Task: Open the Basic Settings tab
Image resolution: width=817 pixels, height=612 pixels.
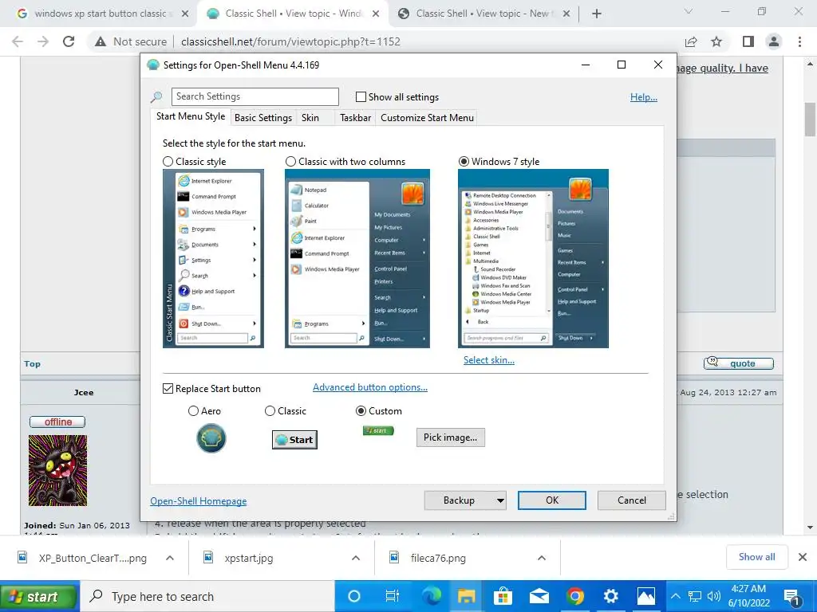Action: [x=263, y=118]
